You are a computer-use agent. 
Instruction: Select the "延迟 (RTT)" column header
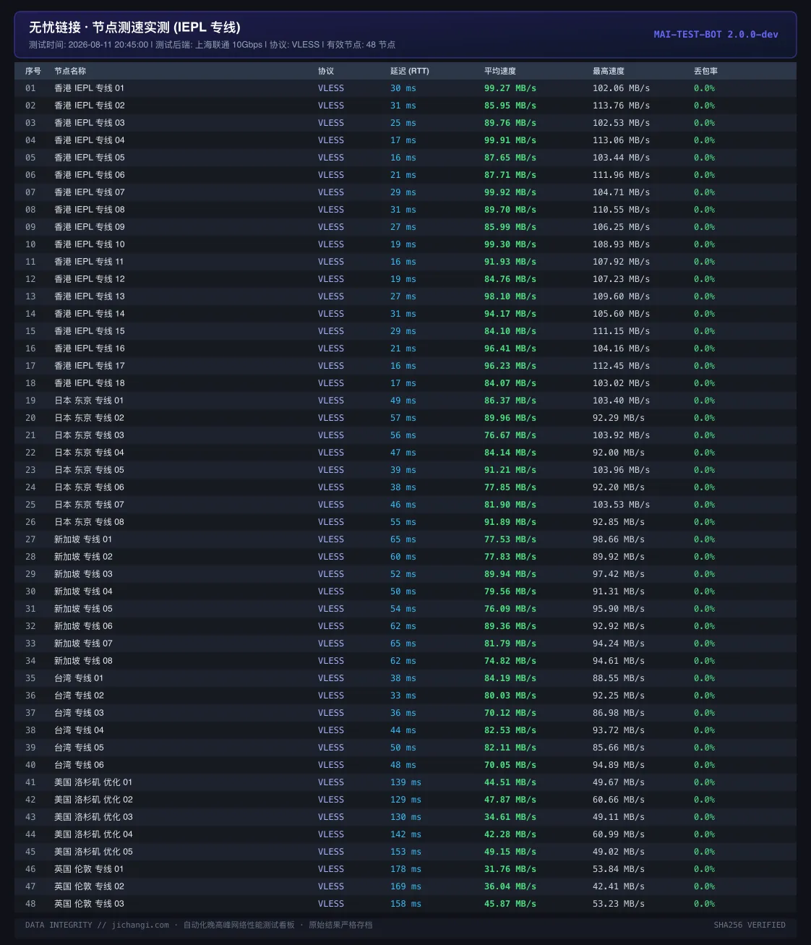pyautogui.click(x=410, y=71)
